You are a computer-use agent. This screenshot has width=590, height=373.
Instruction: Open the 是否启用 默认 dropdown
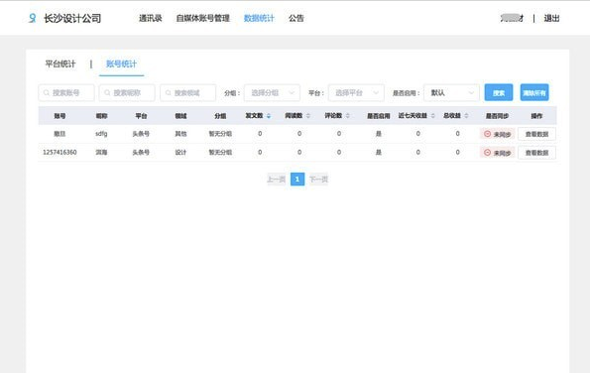[451, 93]
